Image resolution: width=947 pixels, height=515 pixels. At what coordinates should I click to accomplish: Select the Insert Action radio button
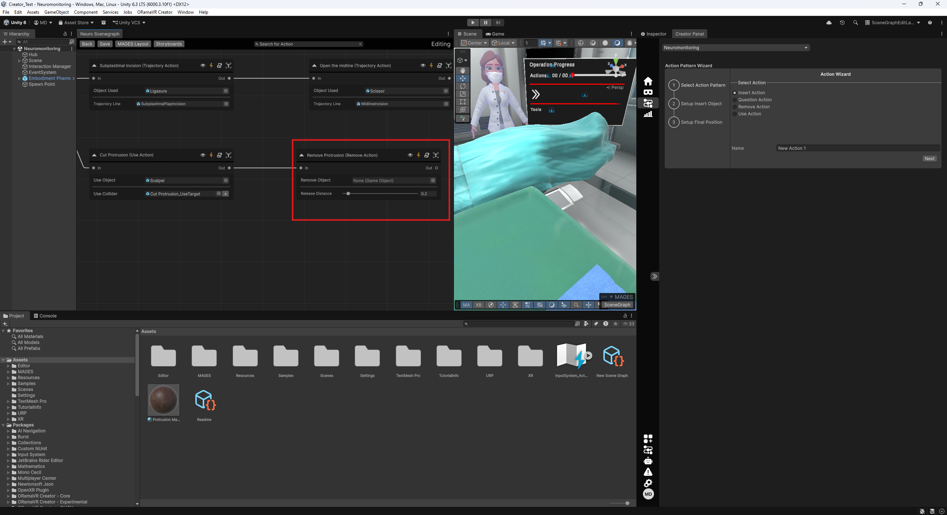[735, 93]
